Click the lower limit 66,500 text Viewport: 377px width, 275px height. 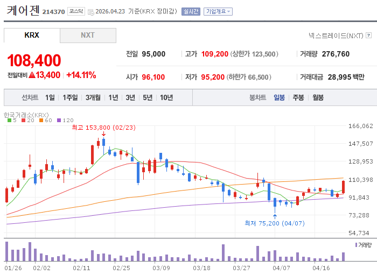point(249,77)
